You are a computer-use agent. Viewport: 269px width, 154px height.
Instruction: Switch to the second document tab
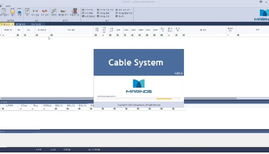[21, 24]
